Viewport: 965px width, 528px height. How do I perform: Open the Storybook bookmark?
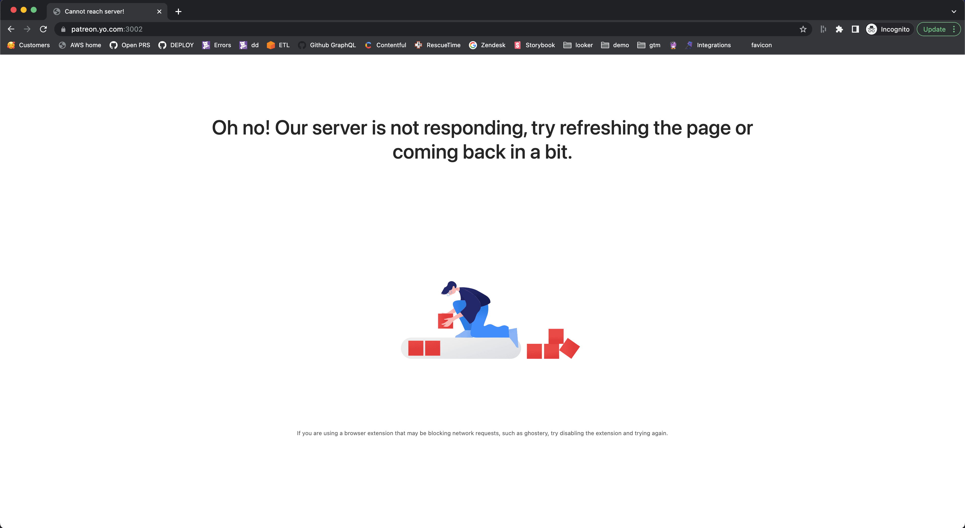click(x=535, y=45)
